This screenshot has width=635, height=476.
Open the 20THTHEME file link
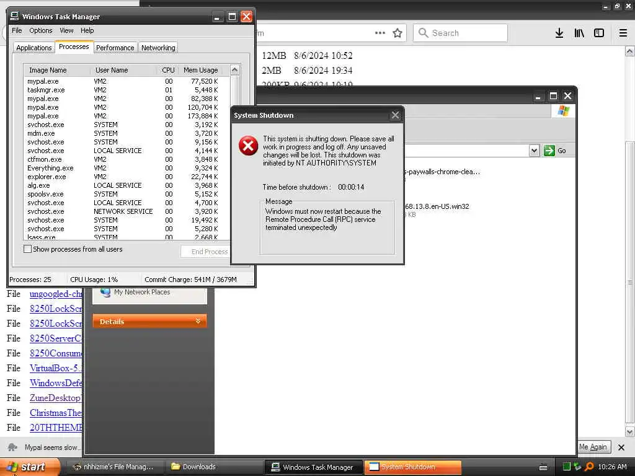click(x=55, y=428)
